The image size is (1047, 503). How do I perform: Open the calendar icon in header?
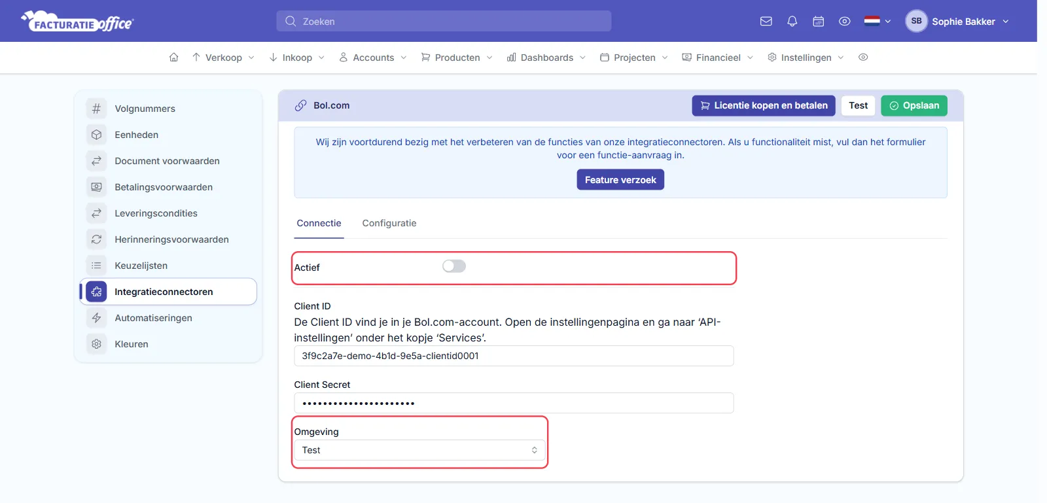(818, 21)
